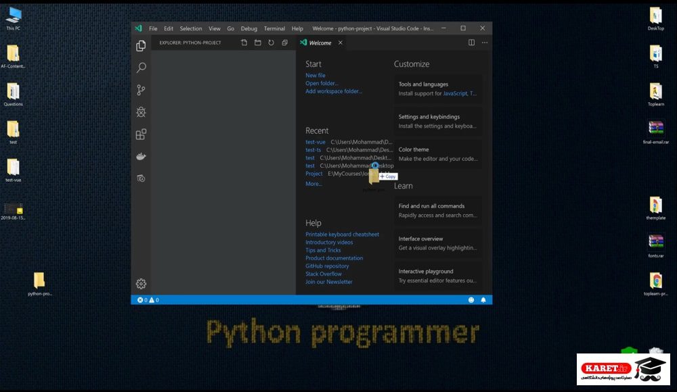The image size is (677, 392).
Task: Click the Interactive playground card
Action: click(438, 276)
